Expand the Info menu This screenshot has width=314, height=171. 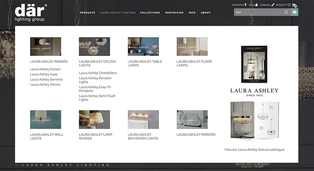pos(192,13)
